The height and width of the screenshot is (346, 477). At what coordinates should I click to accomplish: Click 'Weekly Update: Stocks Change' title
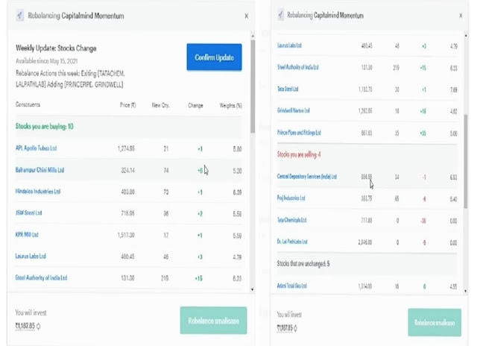coord(56,48)
